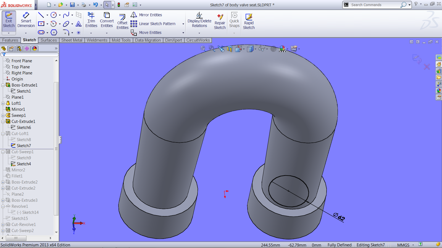Enable Zoom to Area mode
Image resolution: width=442 pixels, height=248 pixels.
coord(211,49)
